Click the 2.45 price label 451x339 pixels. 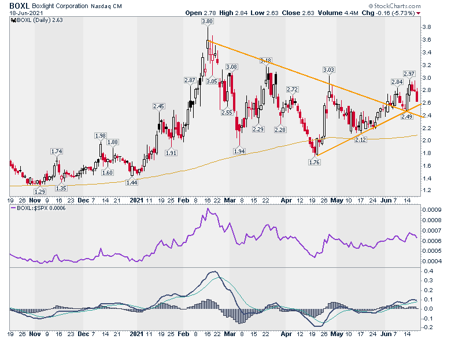pyautogui.click(x=159, y=106)
